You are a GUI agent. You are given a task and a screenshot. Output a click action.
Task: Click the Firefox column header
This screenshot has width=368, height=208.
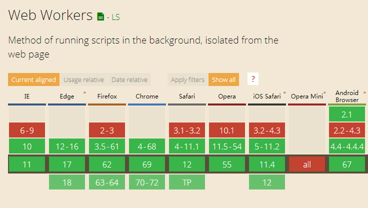[x=107, y=96]
